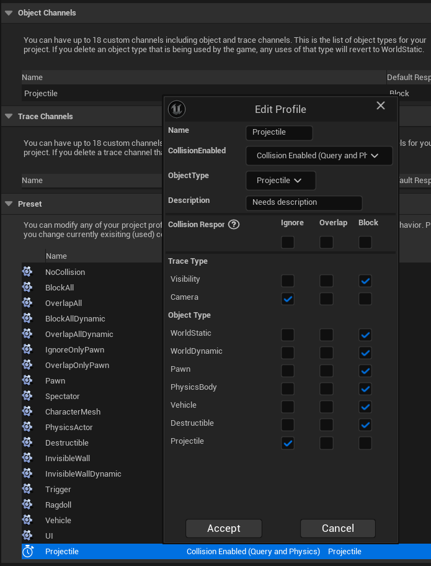This screenshot has width=431, height=566.
Task: Click the Description text field
Action: click(303, 202)
